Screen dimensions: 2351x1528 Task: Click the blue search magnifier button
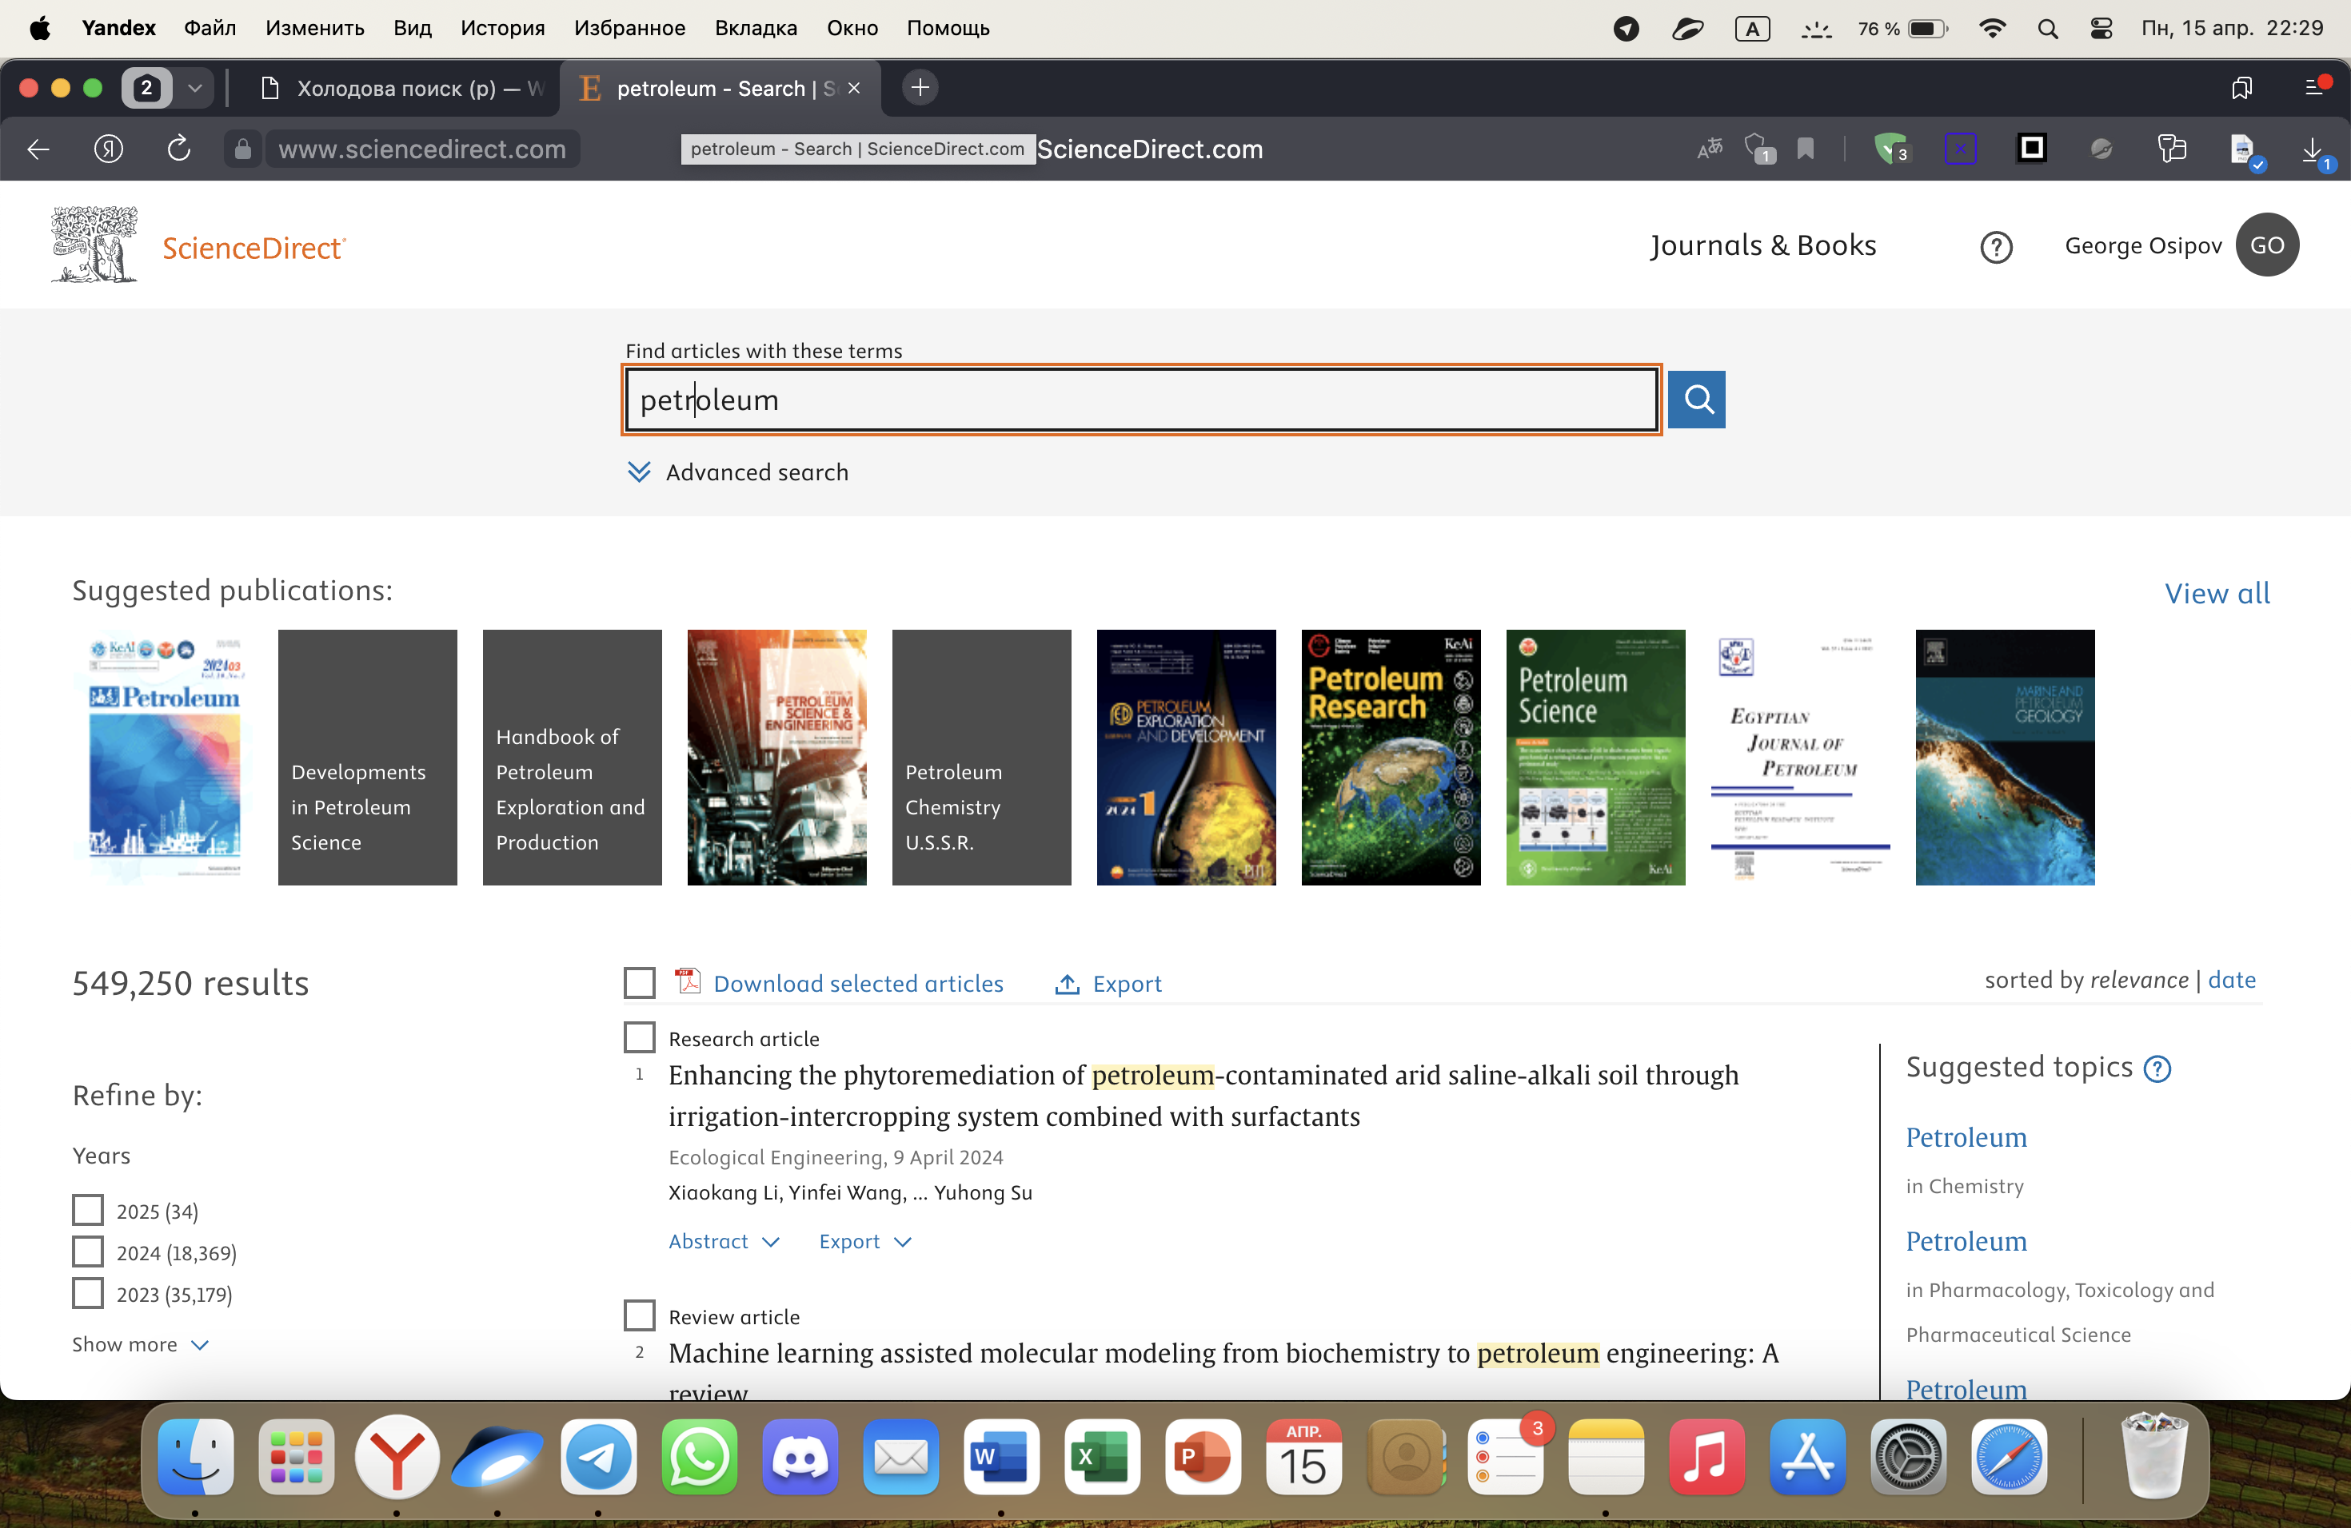[1696, 399]
